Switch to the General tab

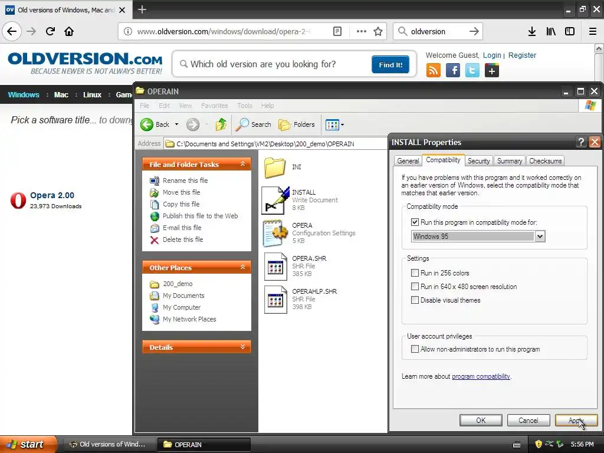408,161
